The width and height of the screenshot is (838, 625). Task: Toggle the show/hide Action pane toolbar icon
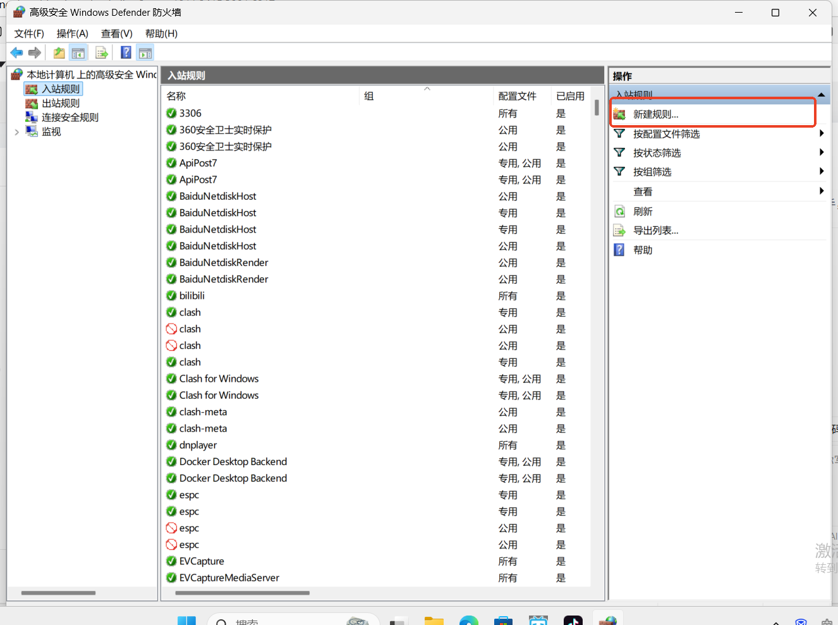point(145,53)
